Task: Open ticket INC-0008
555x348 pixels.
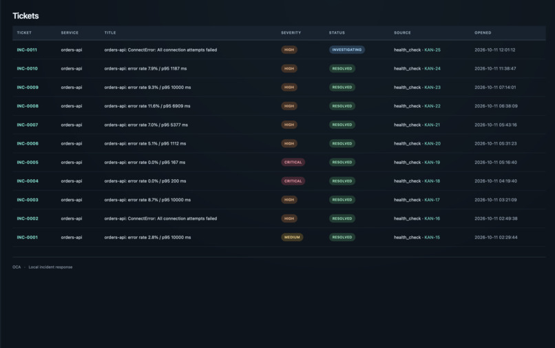Action: 28,106
